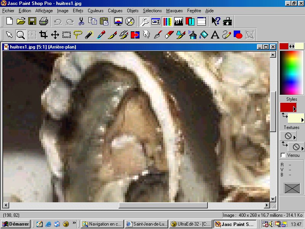Screen dimensions: 305x229
Task: Expand the foreground texture arrow
Action: point(294,138)
